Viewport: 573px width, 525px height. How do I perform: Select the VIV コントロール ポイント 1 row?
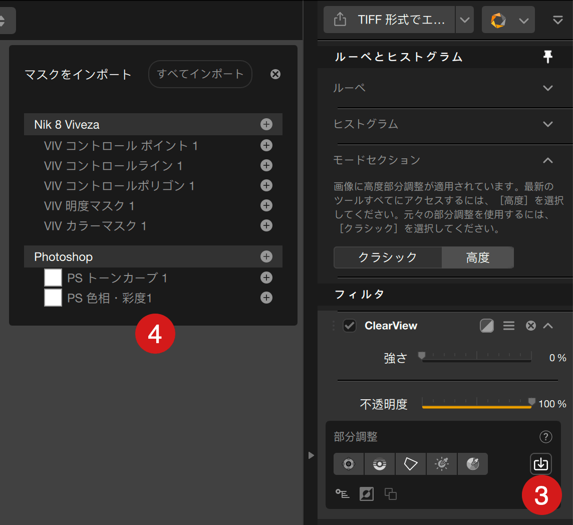point(153,145)
